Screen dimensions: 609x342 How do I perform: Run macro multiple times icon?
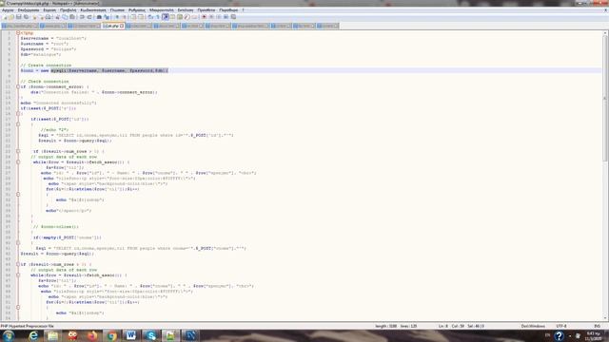226,17
